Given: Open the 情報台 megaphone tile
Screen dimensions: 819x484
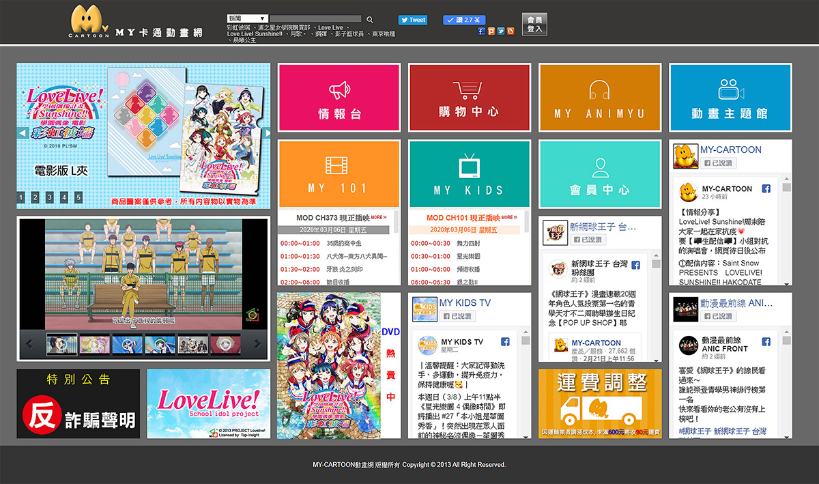Looking at the screenshot, I should coord(339,98).
